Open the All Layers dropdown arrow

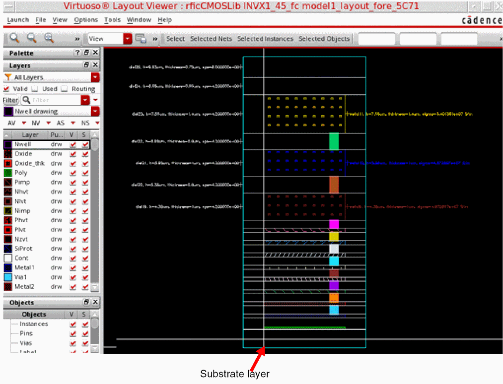(95, 77)
